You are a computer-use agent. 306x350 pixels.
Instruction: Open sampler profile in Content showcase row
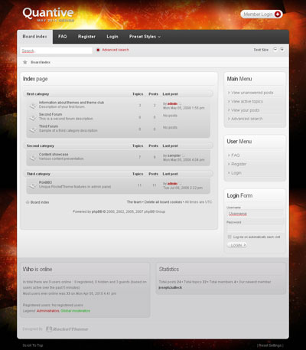174,155
